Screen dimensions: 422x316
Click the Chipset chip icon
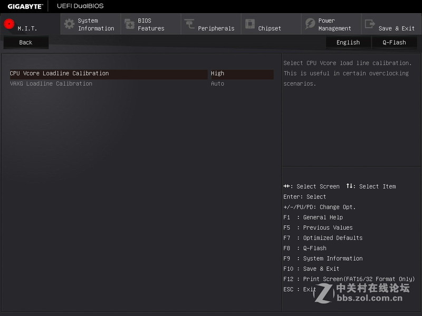point(250,24)
